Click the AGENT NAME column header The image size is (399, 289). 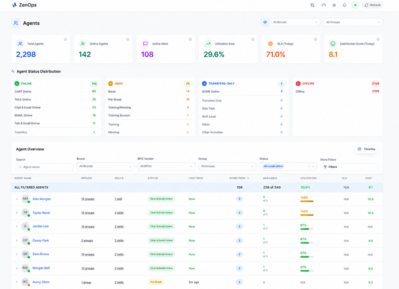pos(23,178)
